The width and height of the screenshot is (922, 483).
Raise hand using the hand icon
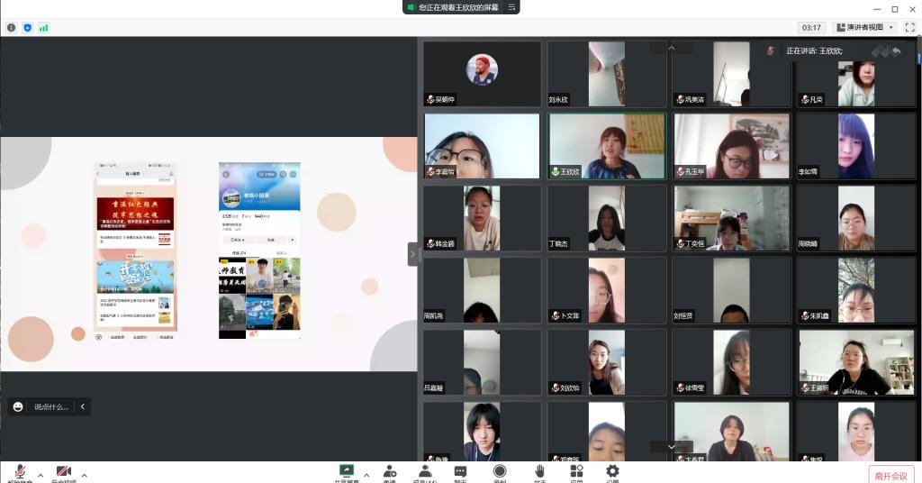click(x=539, y=472)
